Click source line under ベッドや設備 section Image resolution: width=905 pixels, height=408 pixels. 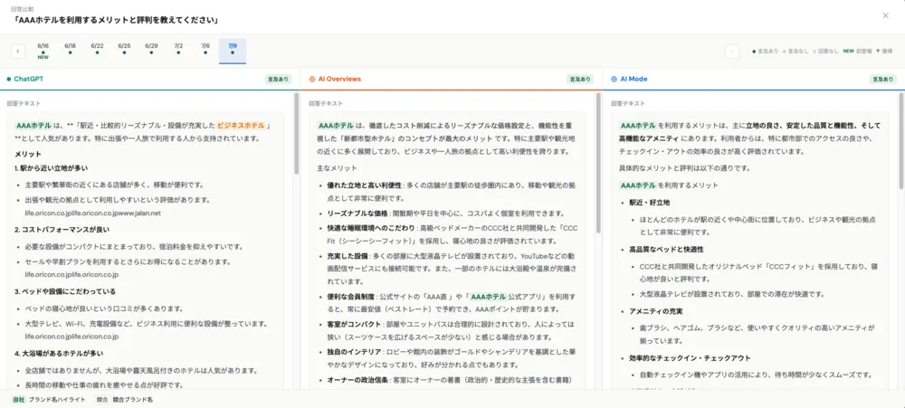click(71, 337)
